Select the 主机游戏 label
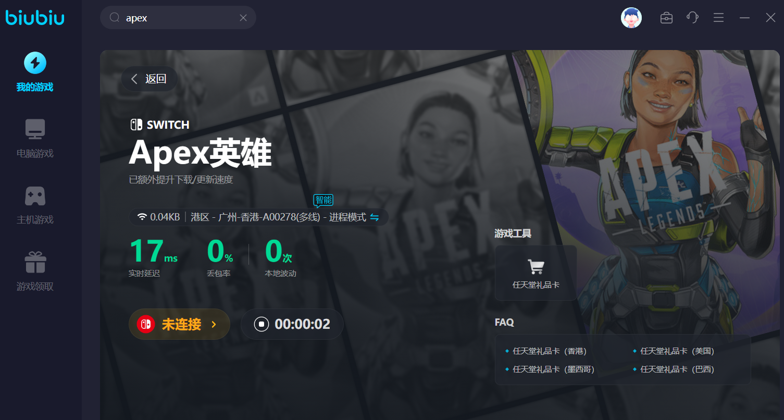Screen dimensions: 784x420 pyautogui.click(x=35, y=220)
